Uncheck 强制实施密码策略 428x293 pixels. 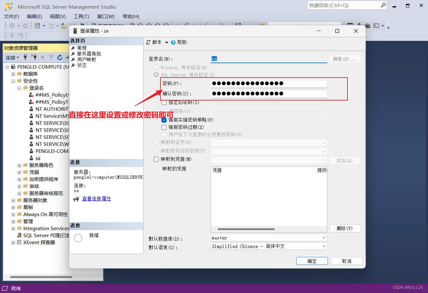pos(164,120)
